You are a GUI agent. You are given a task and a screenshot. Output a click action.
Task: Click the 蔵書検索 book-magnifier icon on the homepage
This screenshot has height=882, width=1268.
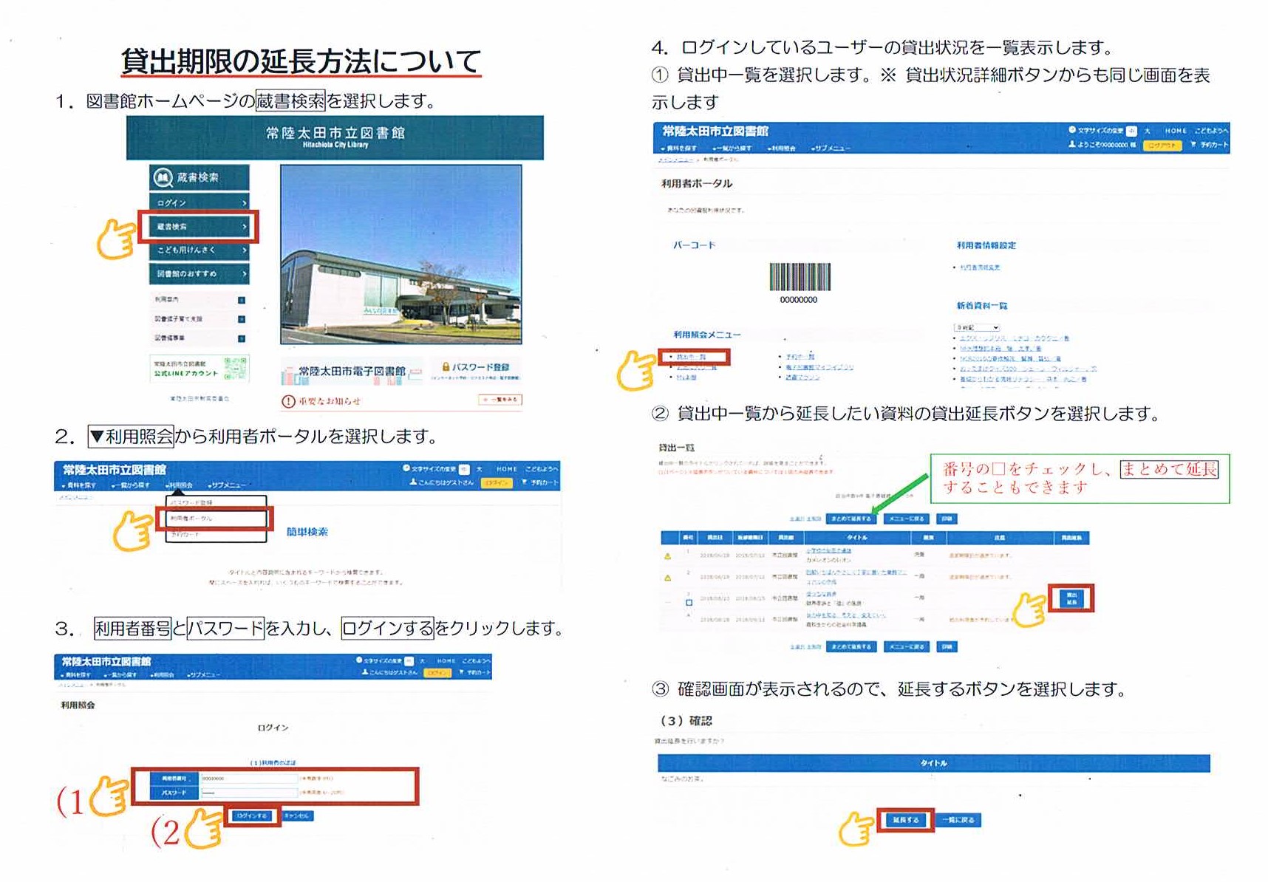163,177
